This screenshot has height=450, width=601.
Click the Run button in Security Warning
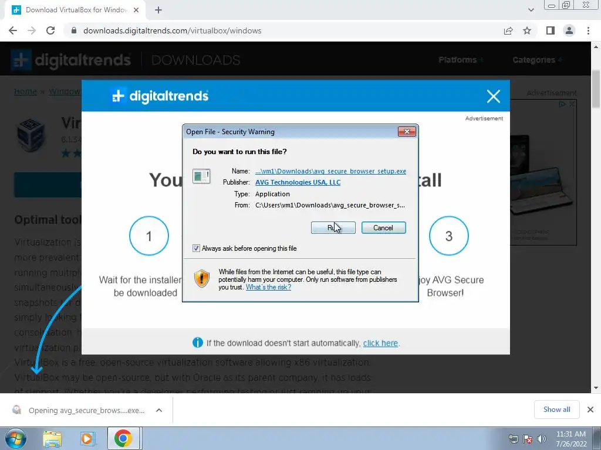(x=333, y=228)
